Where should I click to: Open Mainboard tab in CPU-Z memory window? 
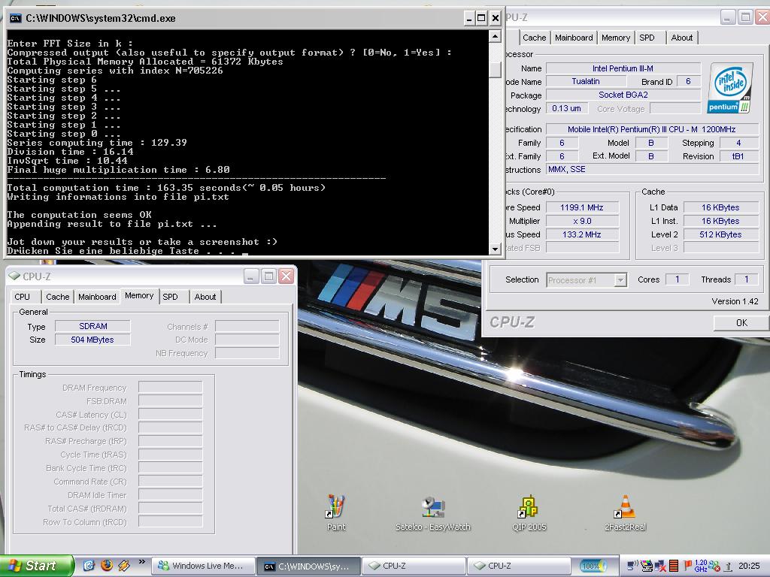pos(97,297)
